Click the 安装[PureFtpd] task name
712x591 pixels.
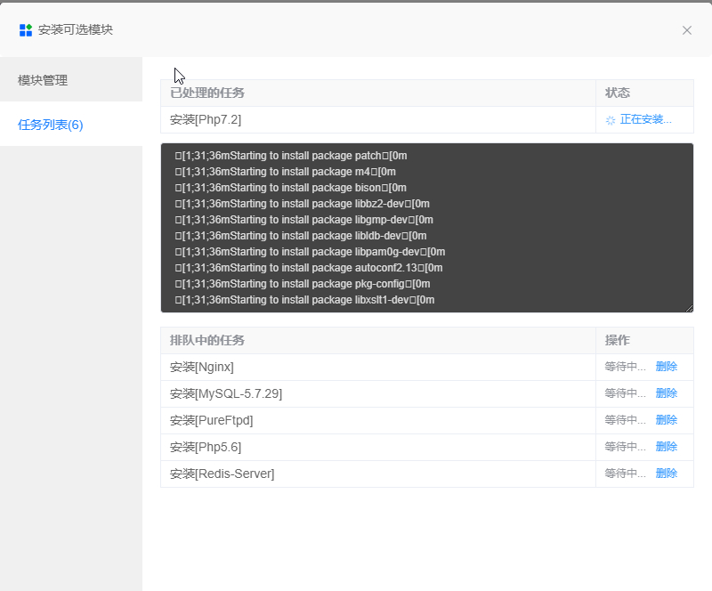(211, 421)
